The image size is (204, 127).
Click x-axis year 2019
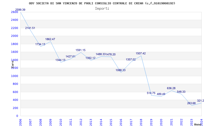tap(151, 122)
